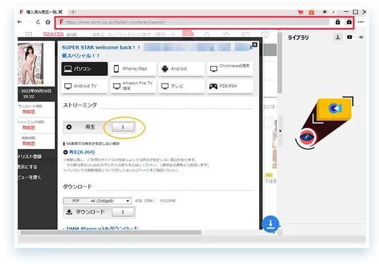Click the レビューを書く sidebar link

29,177
